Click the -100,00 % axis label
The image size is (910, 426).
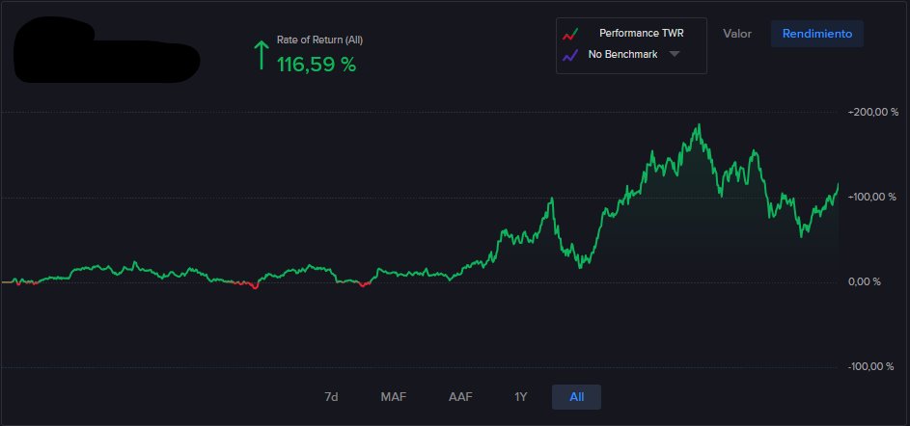(x=872, y=366)
